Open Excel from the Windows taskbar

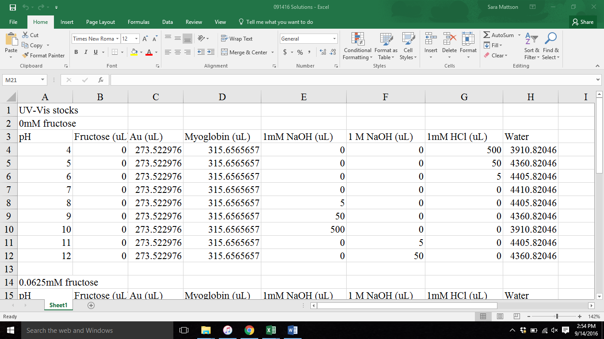271,330
